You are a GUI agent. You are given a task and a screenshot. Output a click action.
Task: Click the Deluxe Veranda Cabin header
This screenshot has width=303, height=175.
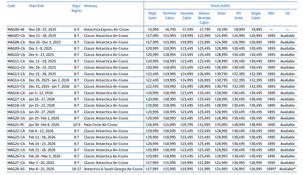coord(204,18)
